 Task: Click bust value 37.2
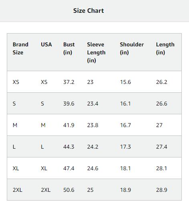69,82
